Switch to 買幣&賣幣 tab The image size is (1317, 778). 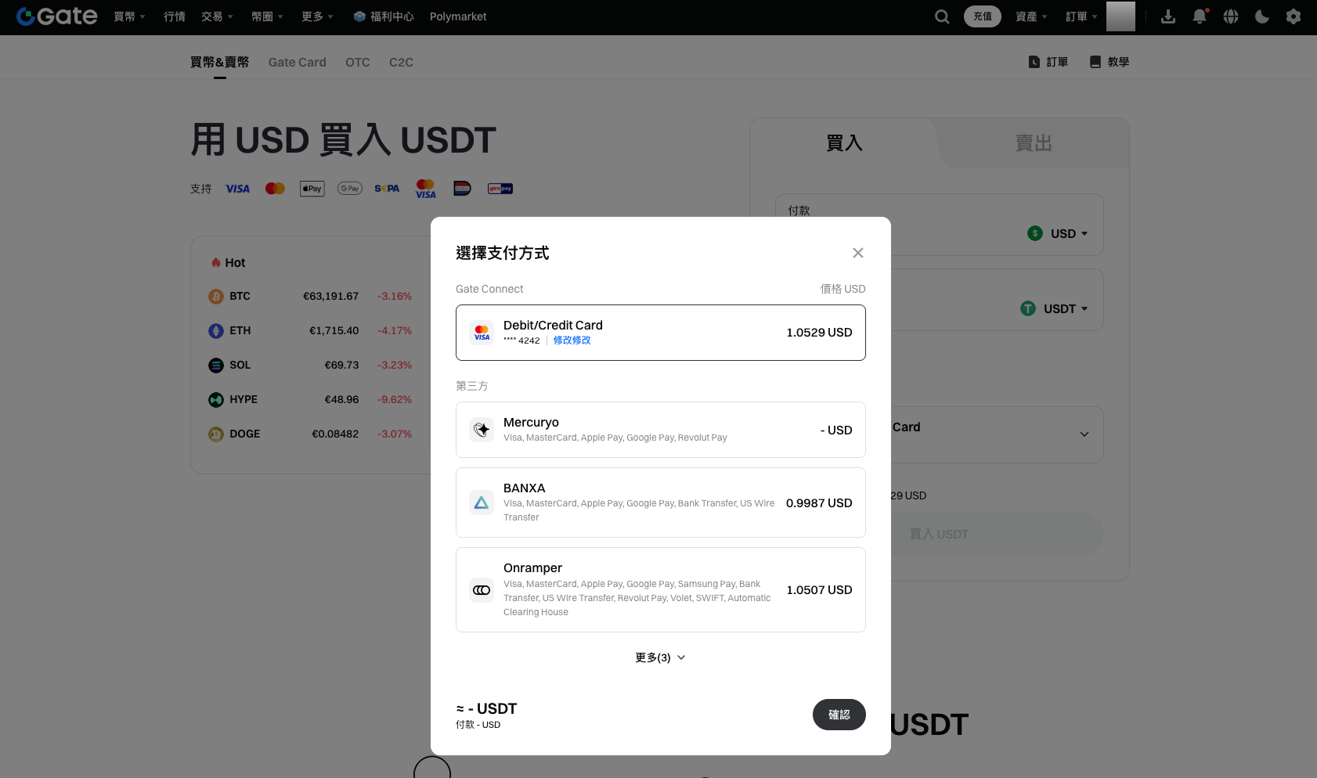pos(219,62)
